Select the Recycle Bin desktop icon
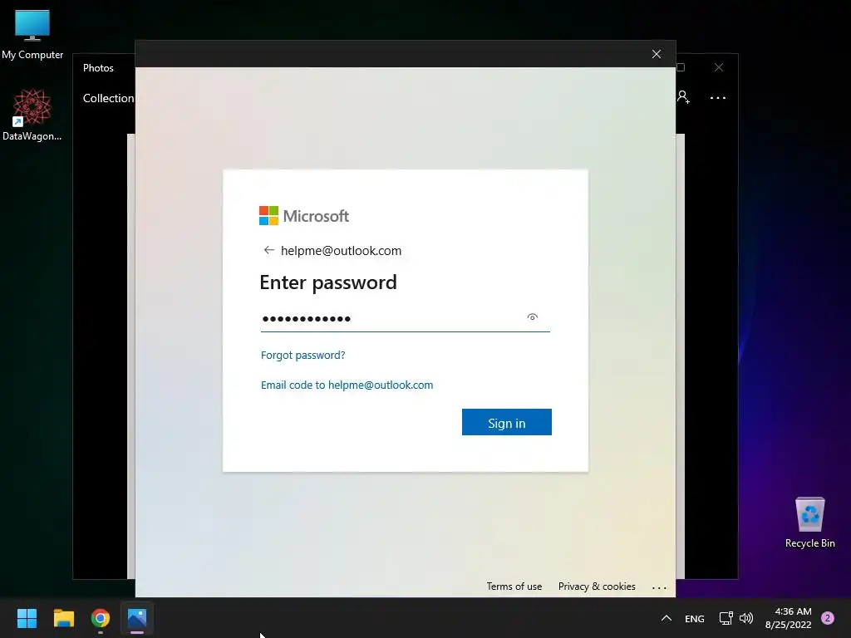Image resolution: width=851 pixels, height=638 pixels. [809, 523]
